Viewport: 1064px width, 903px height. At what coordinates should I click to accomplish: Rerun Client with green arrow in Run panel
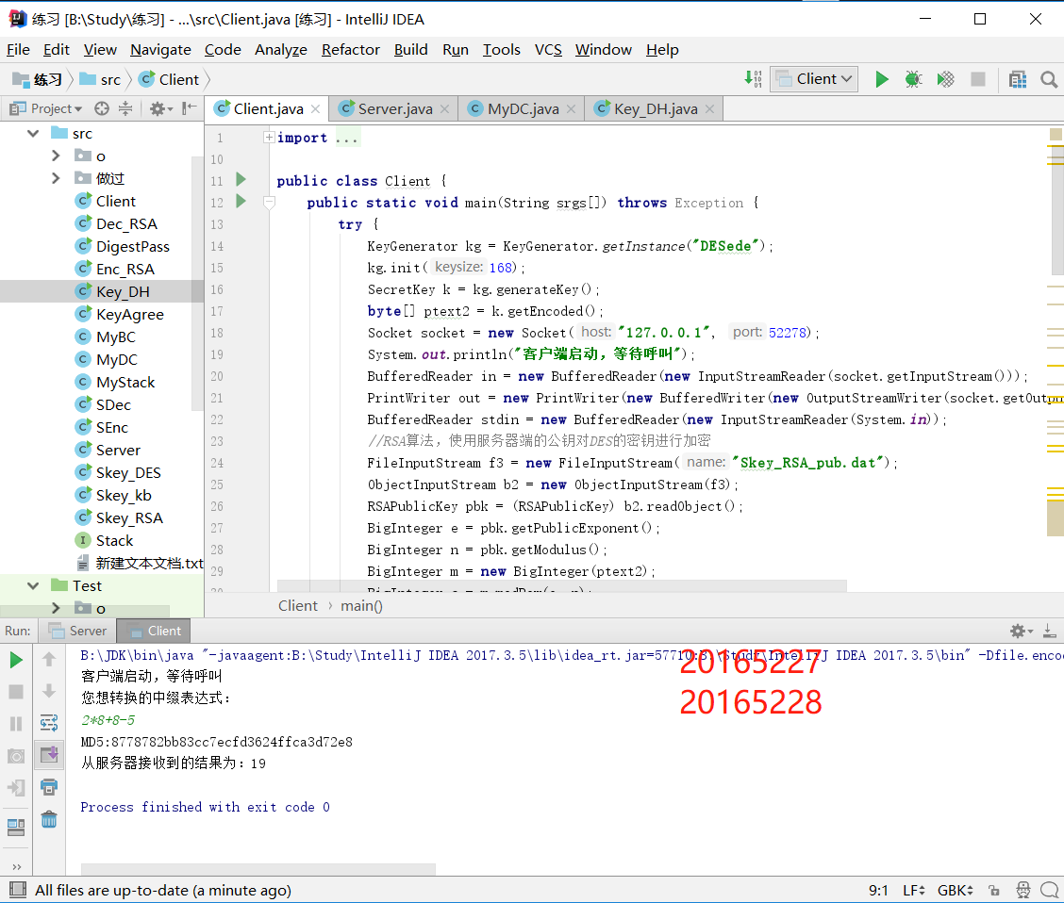16,660
